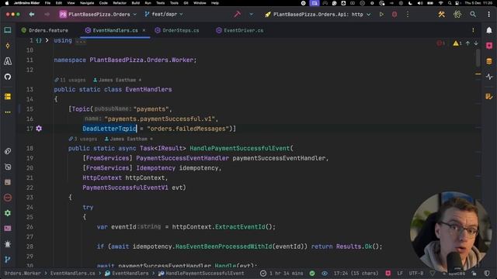Click HandlePaymentSuccessfulEvent method name
Image resolution: width=497 pixels, height=279 pixels.
click(240, 148)
